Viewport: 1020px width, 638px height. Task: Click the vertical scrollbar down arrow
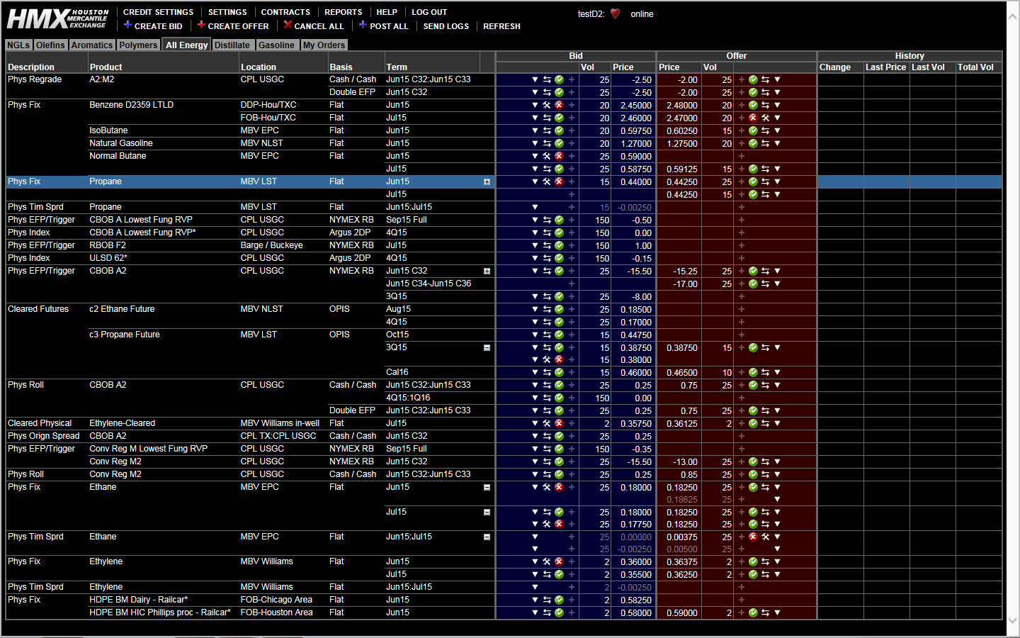(1013, 620)
